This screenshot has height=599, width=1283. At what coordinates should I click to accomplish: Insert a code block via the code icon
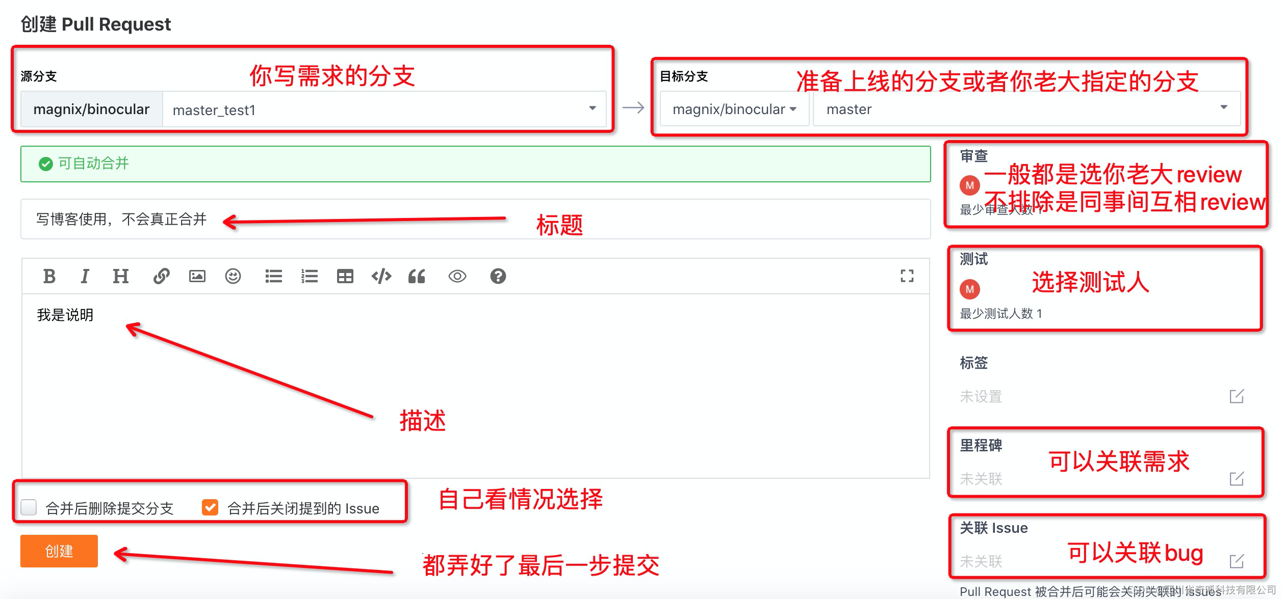tap(381, 276)
